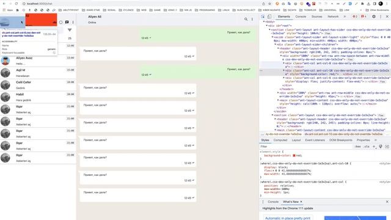The height and width of the screenshot is (220, 391).
Task: Click the flex badge on section node
Action: (327, 33)
